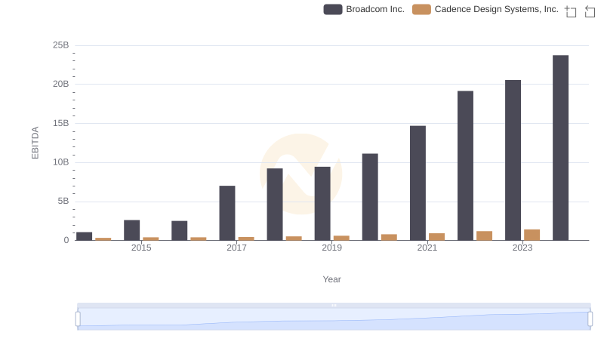Click the Broadcom bar for 2022
Image resolution: width=604 pixels, height=348 pixels.
[x=465, y=165]
